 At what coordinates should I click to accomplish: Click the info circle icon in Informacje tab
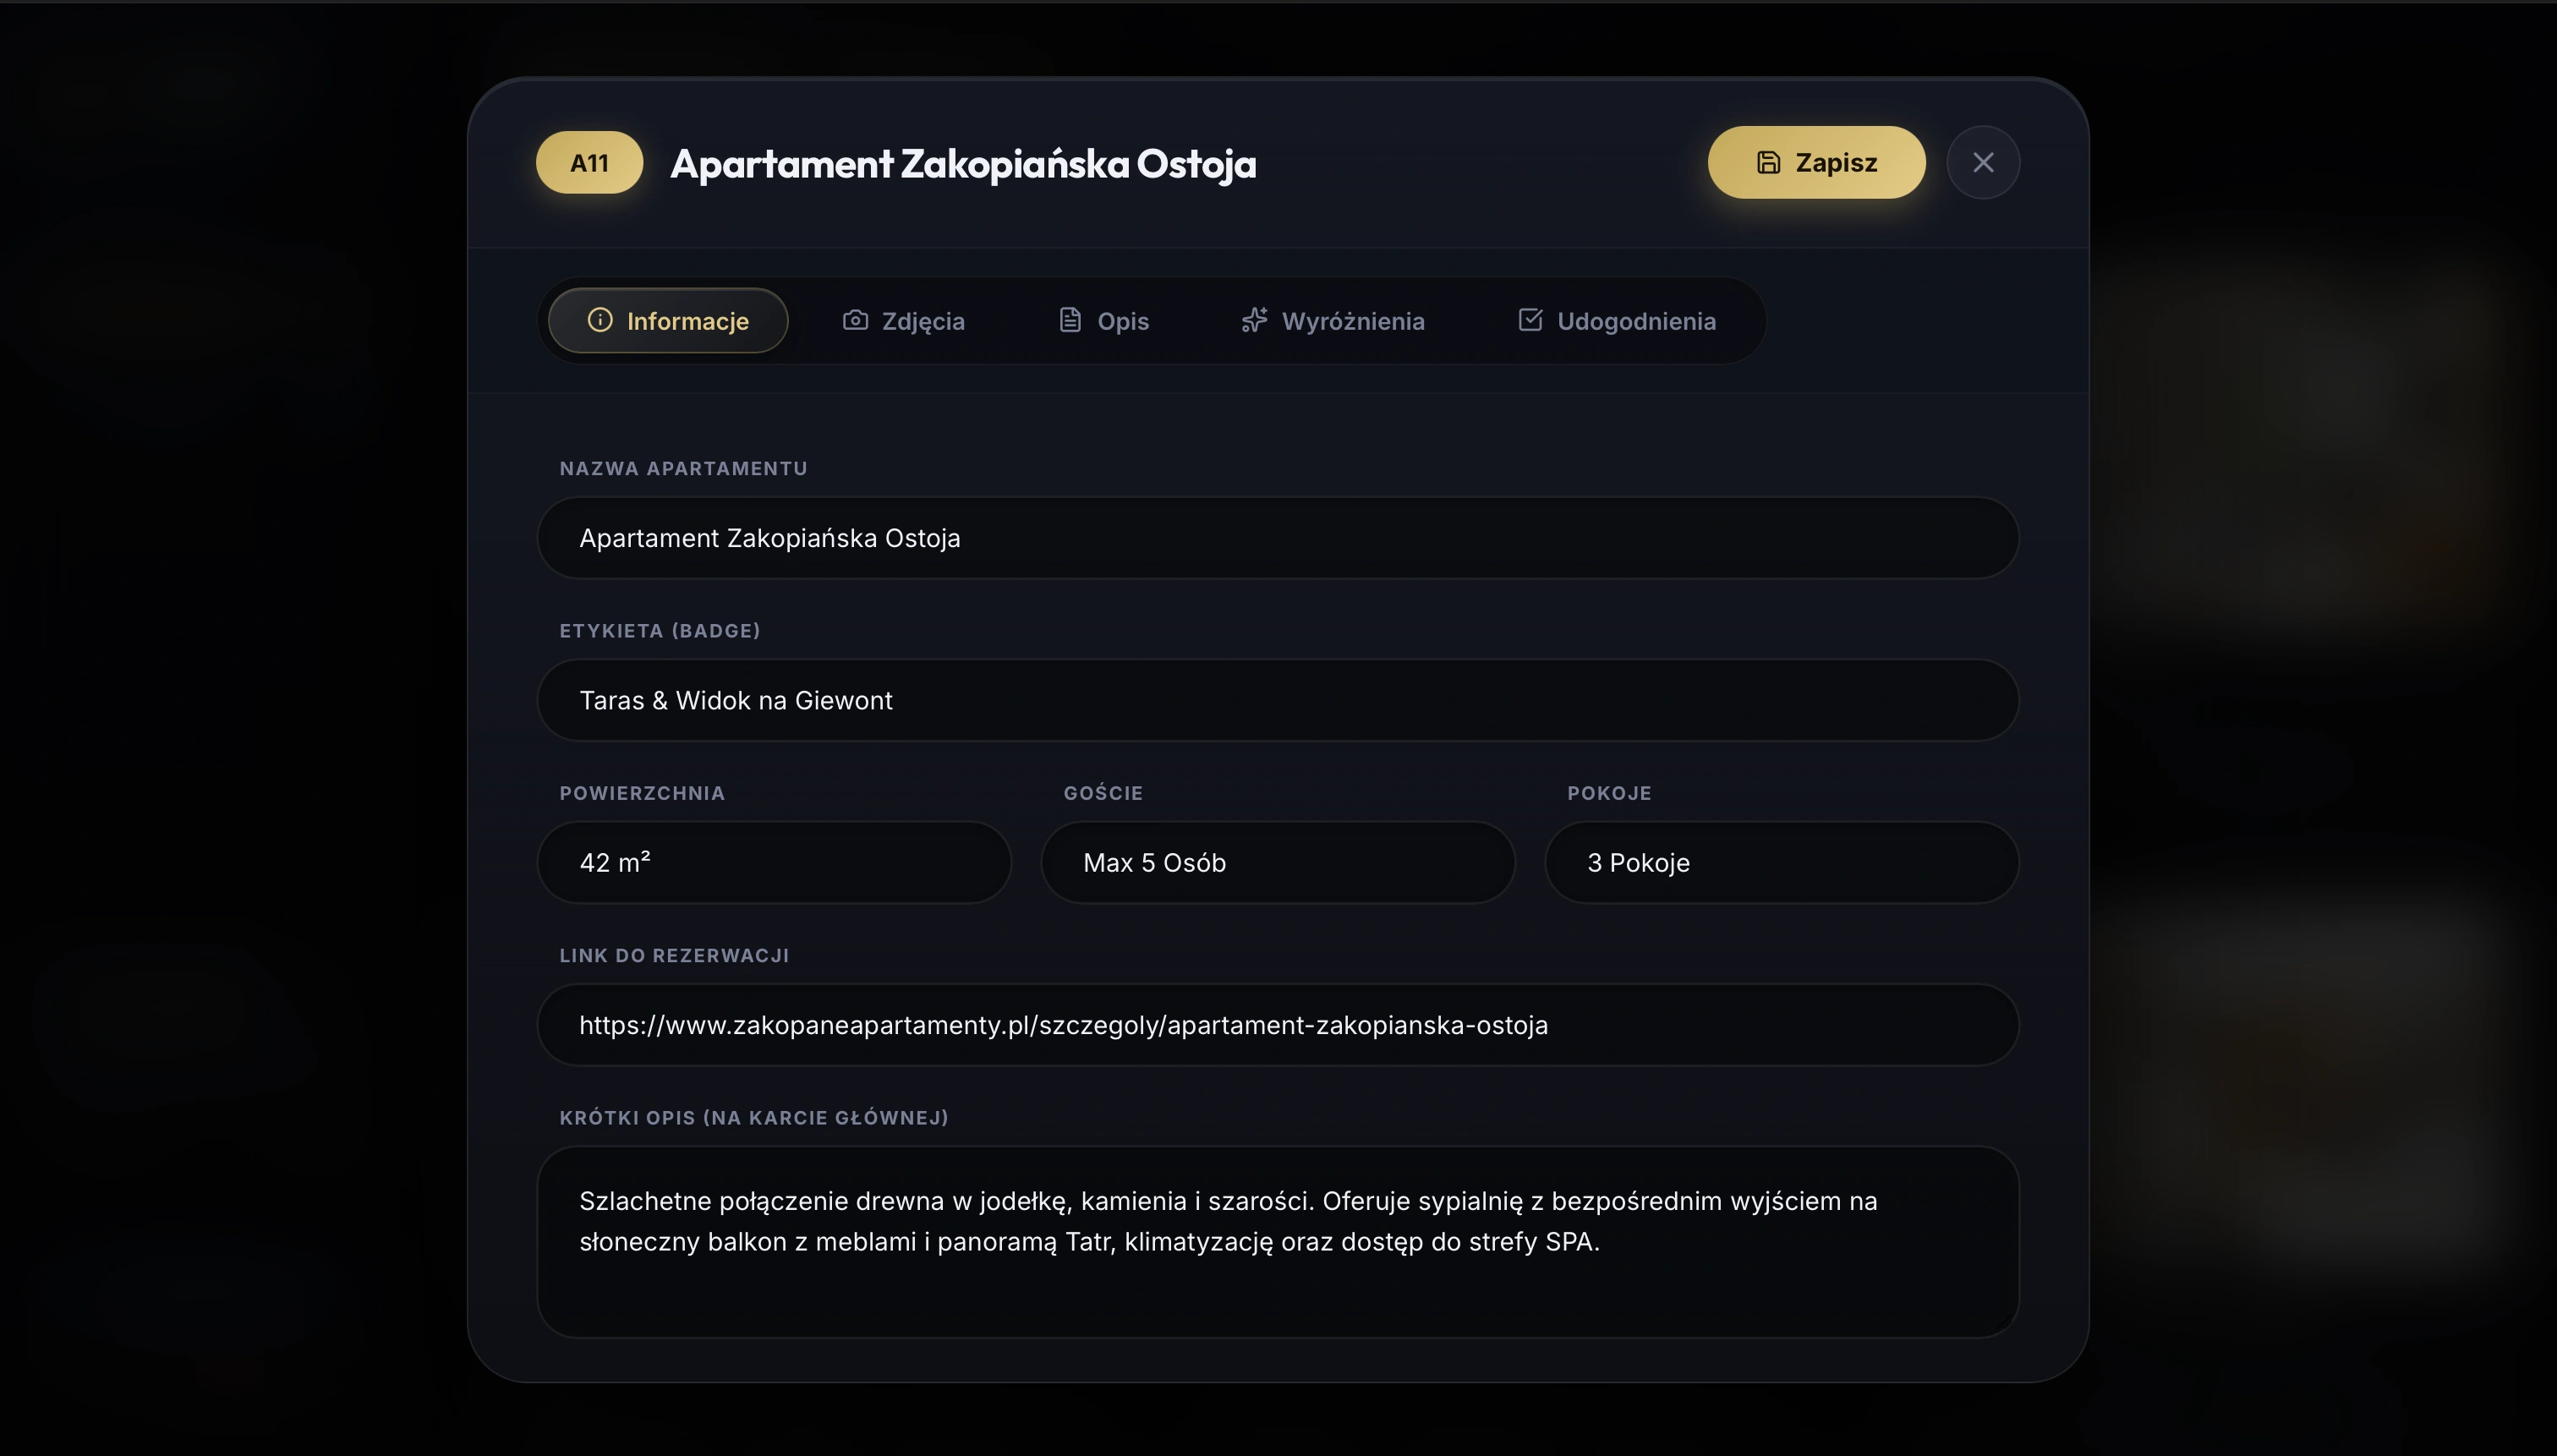coord(600,320)
